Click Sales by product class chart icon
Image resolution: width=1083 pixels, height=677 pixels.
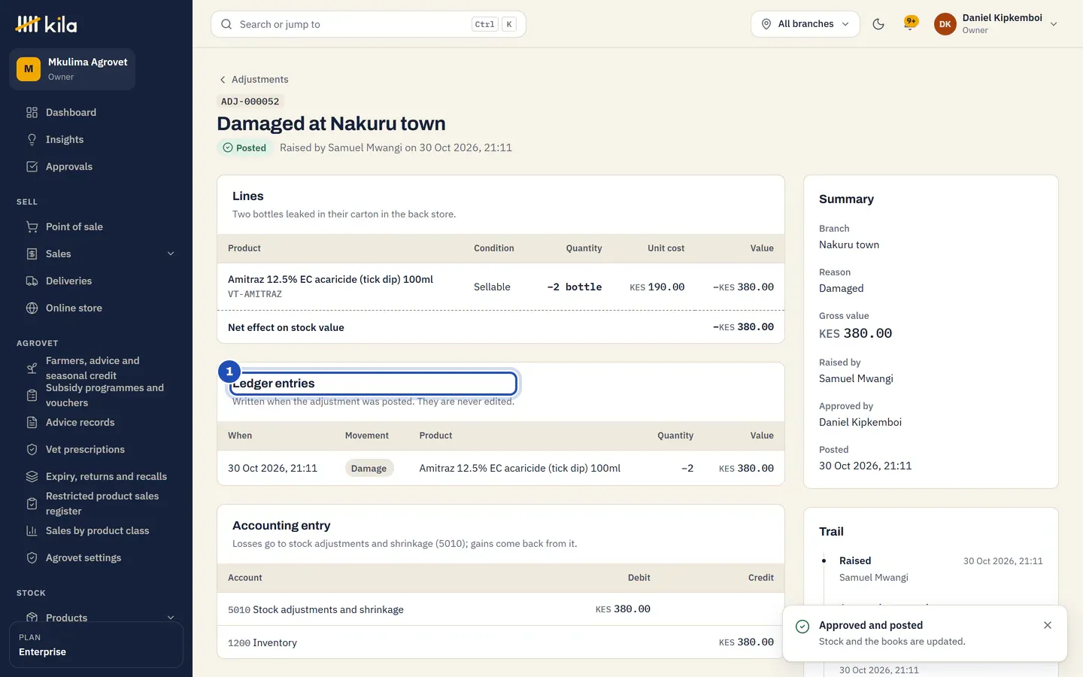pyautogui.click(x=32, y=530)
